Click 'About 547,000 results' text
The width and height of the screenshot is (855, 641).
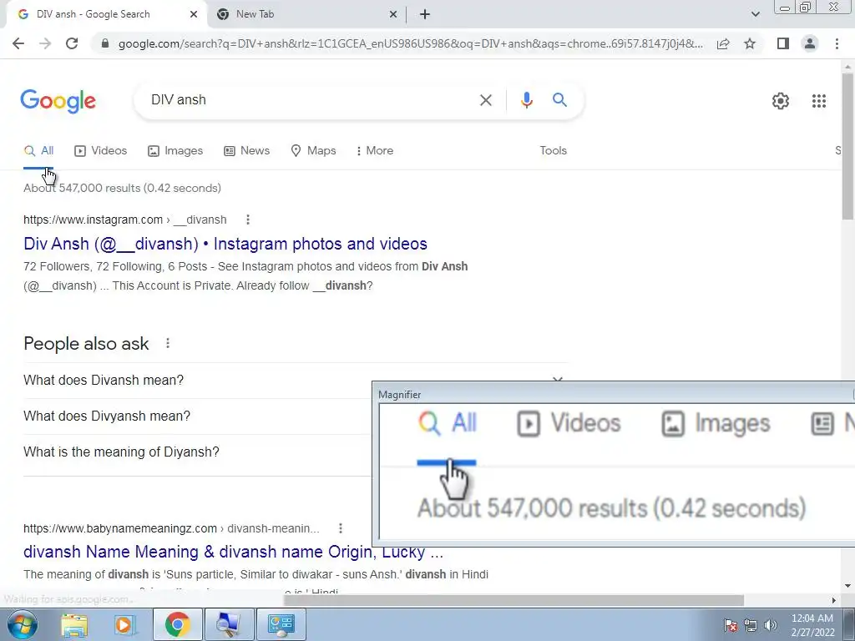coord(122,188)
